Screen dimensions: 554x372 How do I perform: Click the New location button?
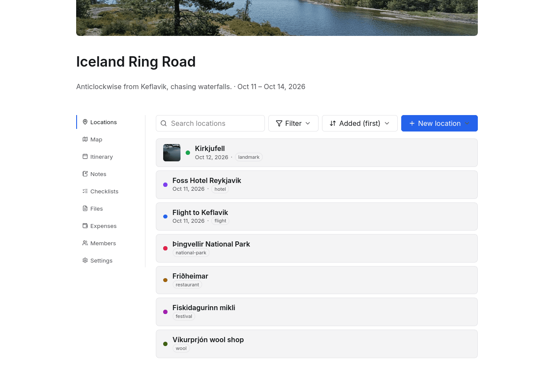pos(439,123)
